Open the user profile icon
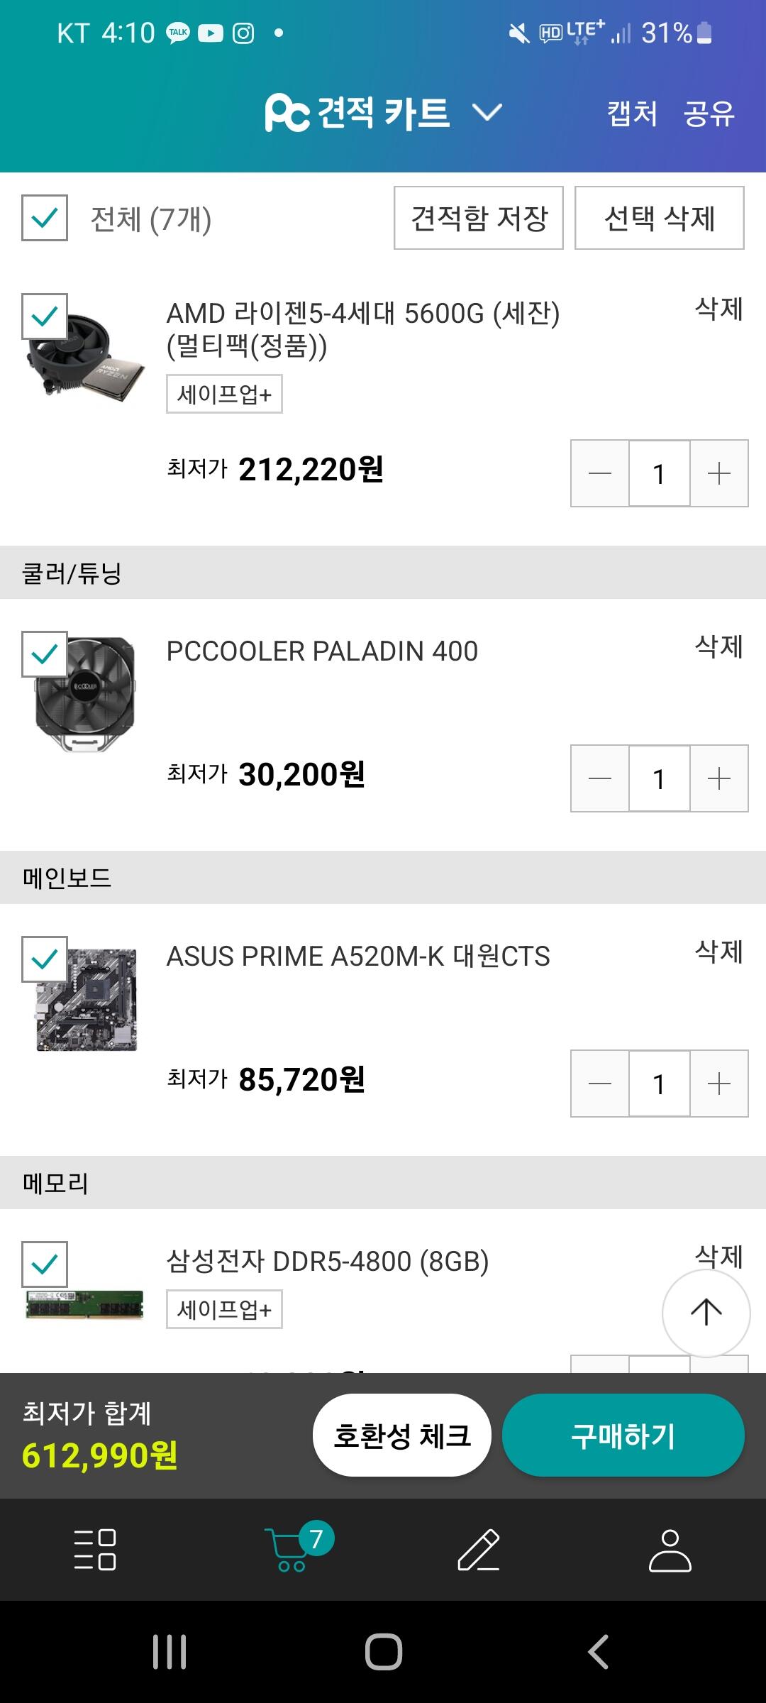The width and height of the screenshot is (766, 1703). point(670,1549)
